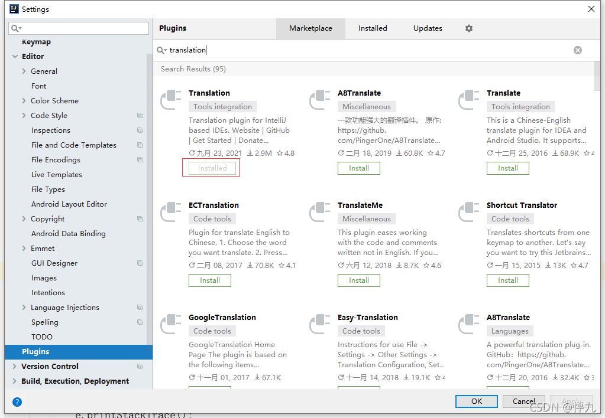Screen dimensions: 605x418
Task: Expand the Color Scheme node
Action: tap(24, 100)
